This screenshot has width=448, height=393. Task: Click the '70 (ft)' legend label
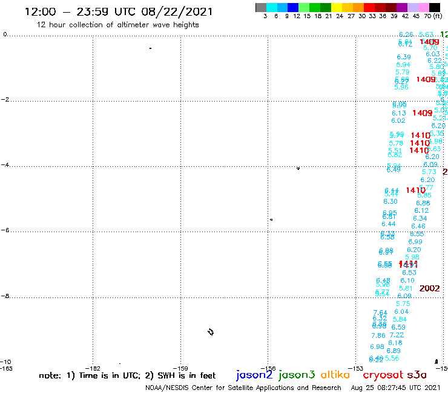coord(433,16)
